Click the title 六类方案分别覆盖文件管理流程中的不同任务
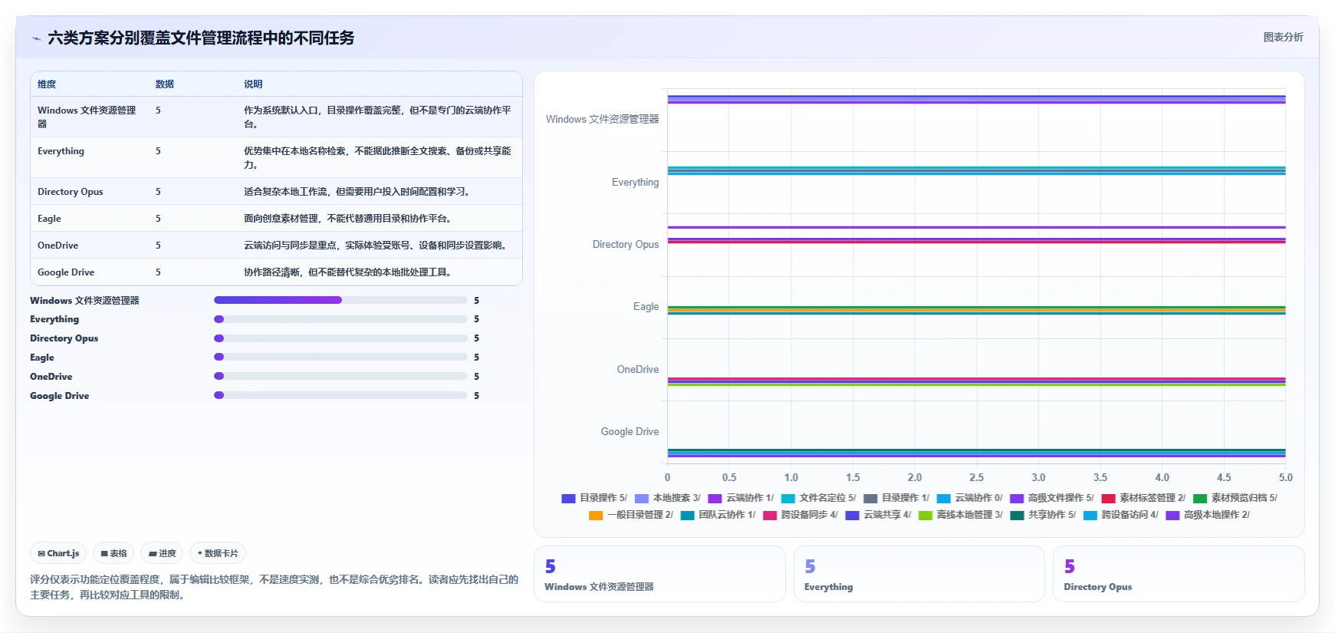Screen dimensions: 1335x633 click(201, 38)
